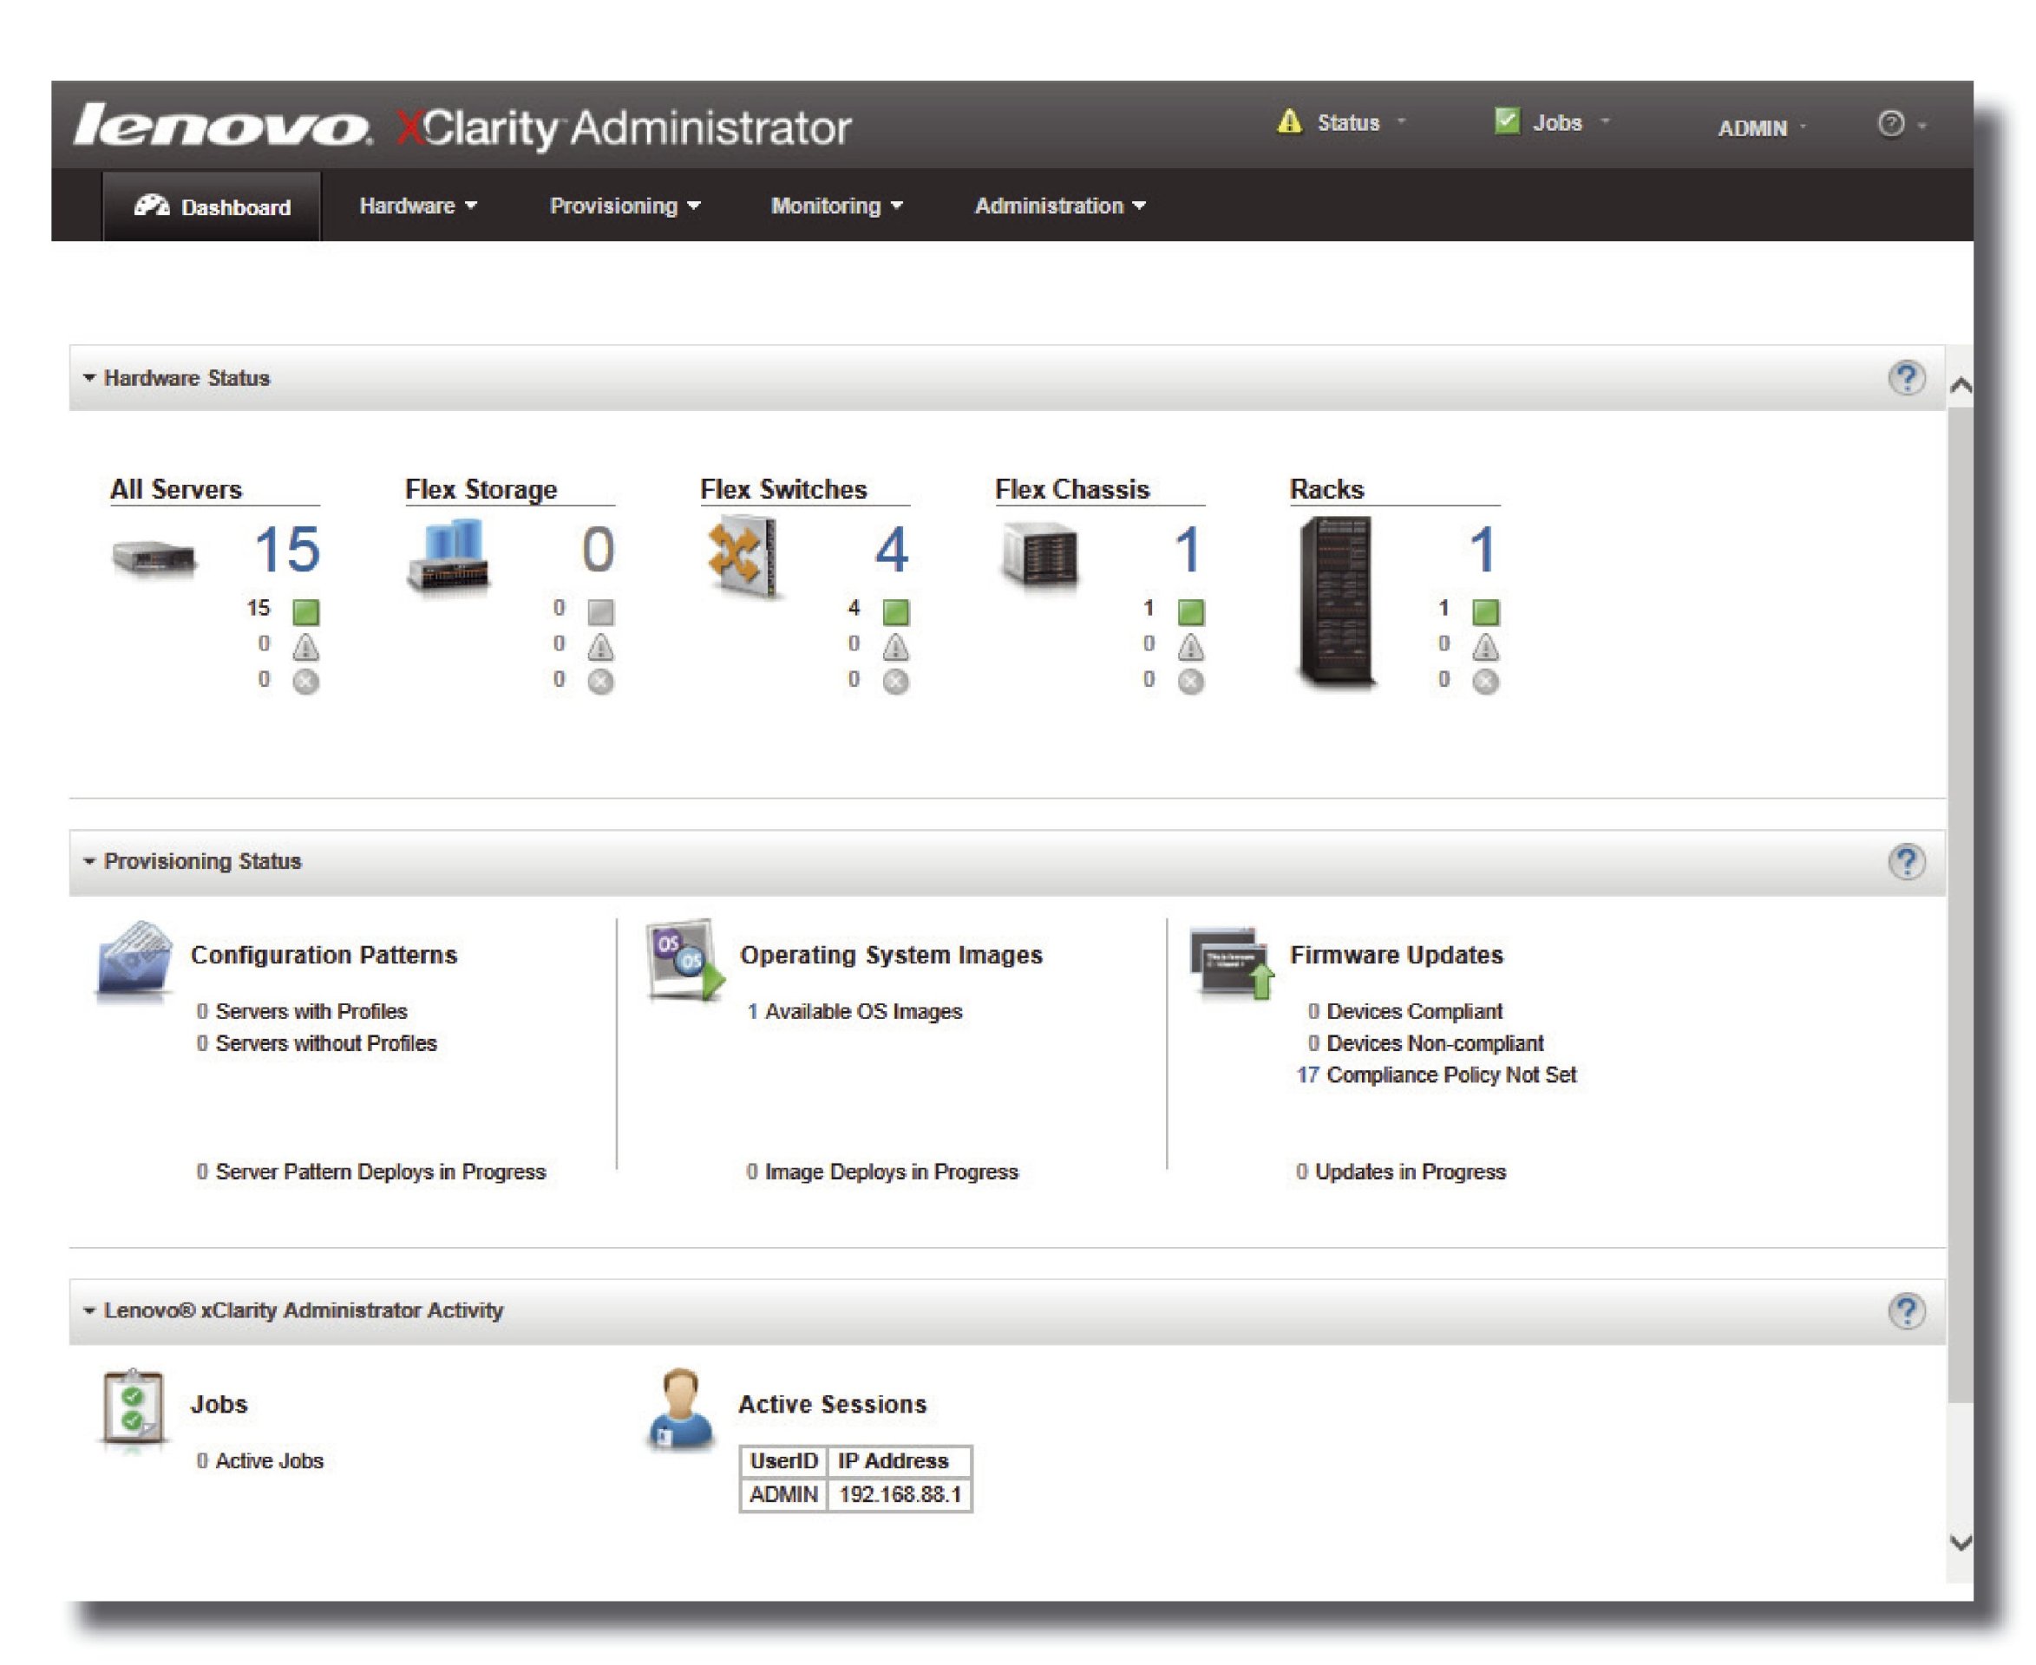This screenshot has height=1665, width=2036.
Task: Click the green normal status icon under Racks
Action: pos(1485,611)
